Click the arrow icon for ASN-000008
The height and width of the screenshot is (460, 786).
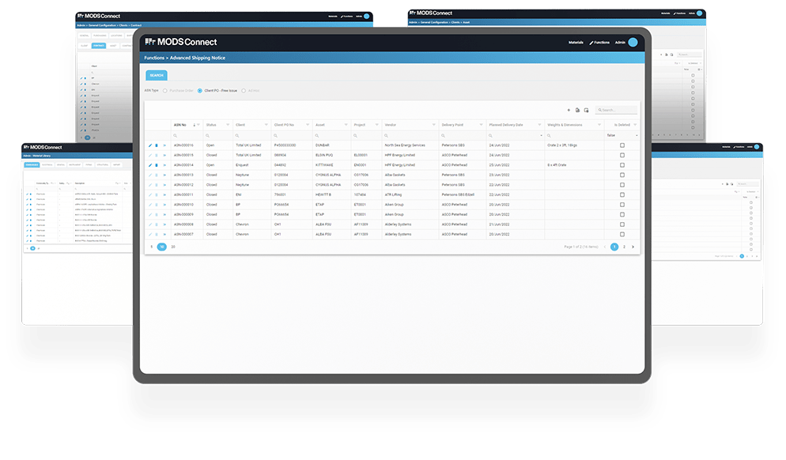[164, 224]
